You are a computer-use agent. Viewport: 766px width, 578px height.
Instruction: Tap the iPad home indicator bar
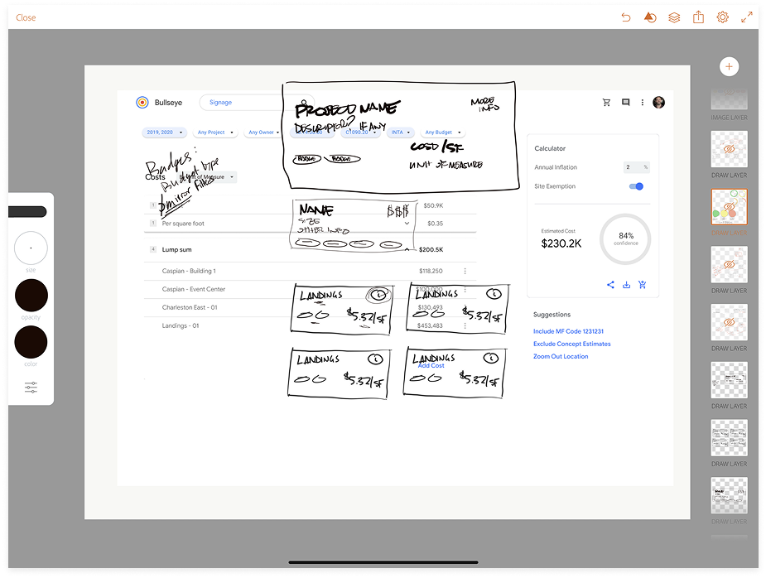(x=383, y=562)
